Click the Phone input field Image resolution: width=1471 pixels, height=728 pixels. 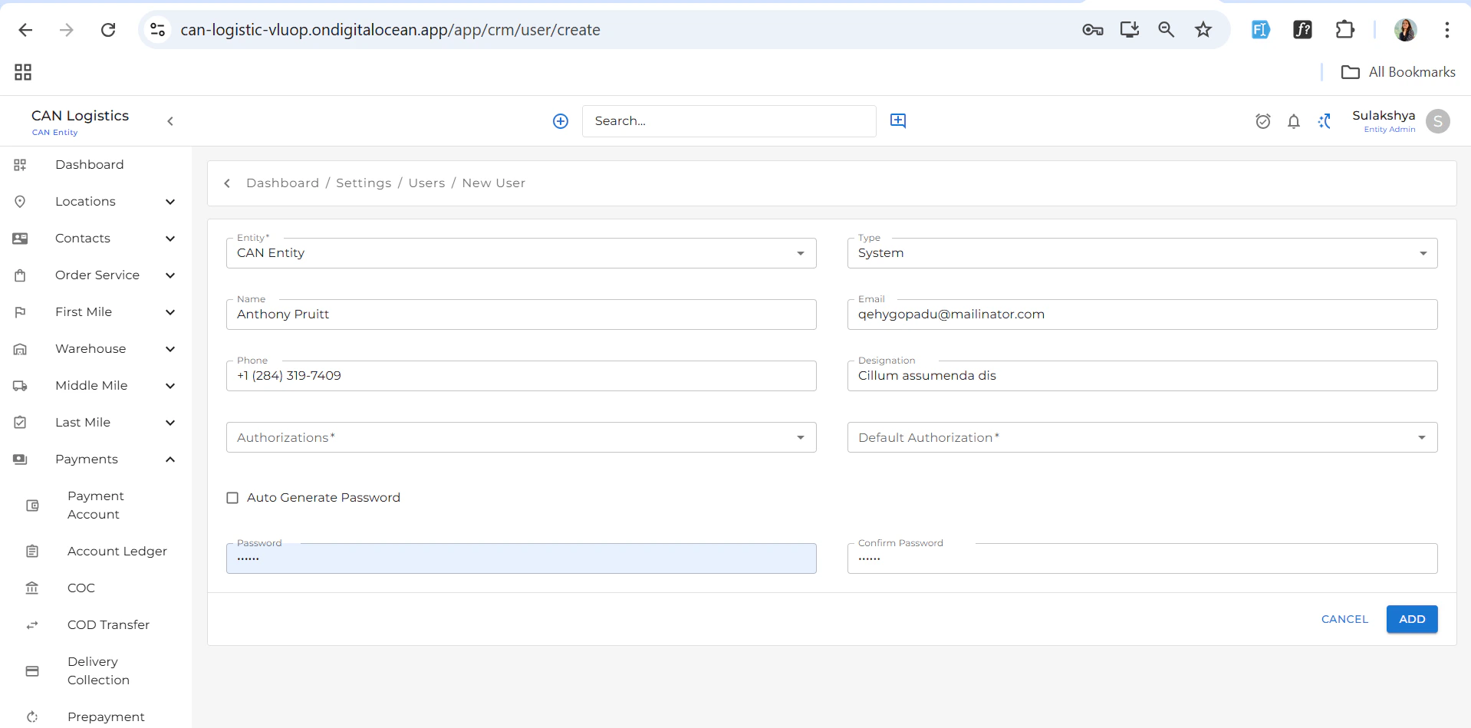coord(522,376)
